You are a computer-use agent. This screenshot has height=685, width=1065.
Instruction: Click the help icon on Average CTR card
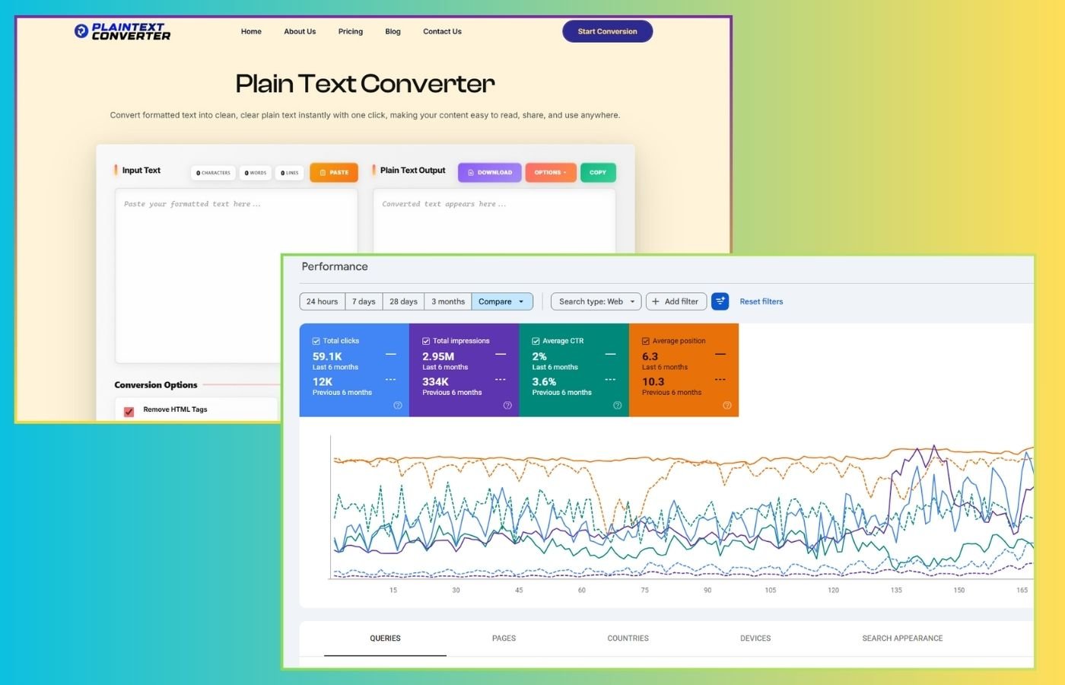click(617, 406)
